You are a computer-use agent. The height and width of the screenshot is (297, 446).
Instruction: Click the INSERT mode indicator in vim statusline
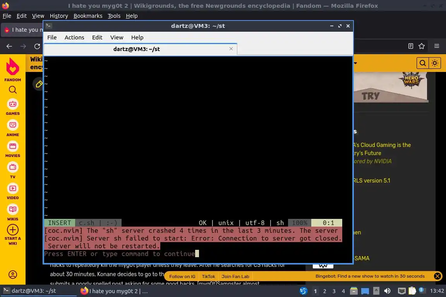[60, 223]
